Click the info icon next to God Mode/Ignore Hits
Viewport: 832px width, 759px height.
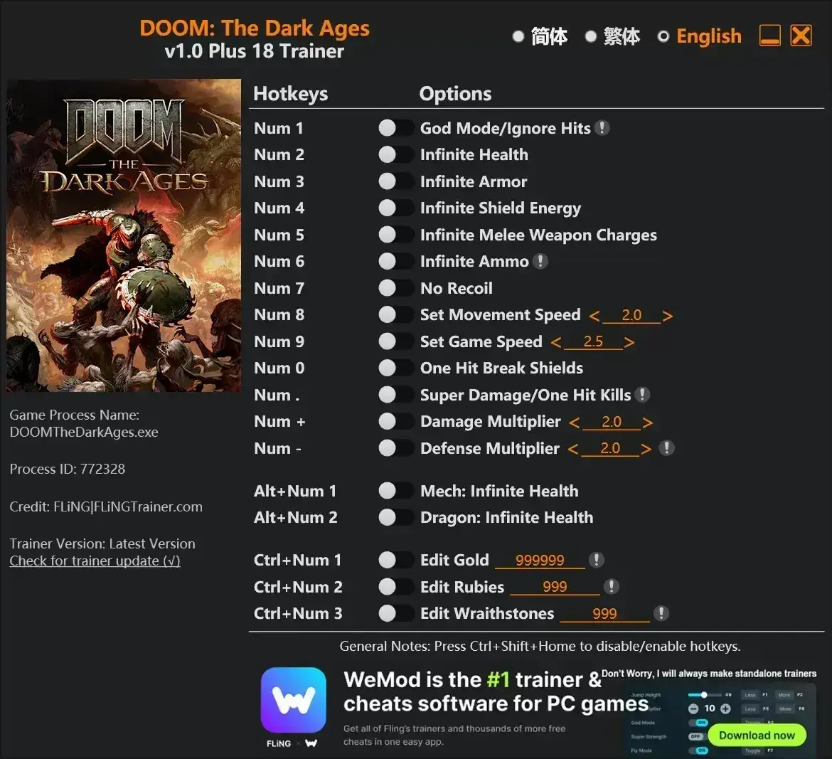[x=603, y=128]
